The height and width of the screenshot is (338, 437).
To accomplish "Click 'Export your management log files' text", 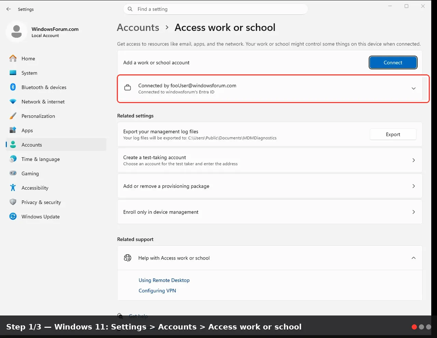I will point(161,131).
